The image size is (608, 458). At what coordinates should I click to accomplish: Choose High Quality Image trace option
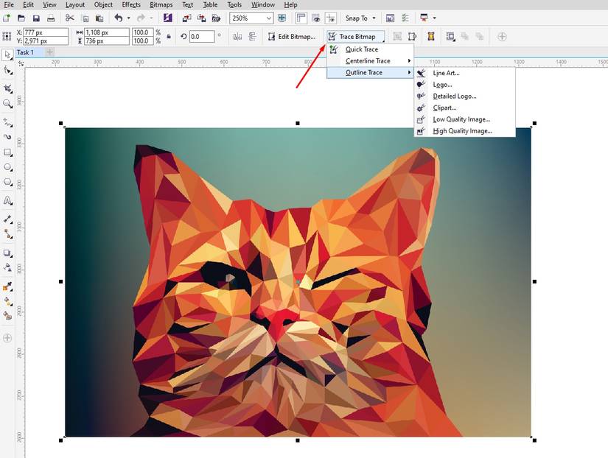tap(463, 130)
